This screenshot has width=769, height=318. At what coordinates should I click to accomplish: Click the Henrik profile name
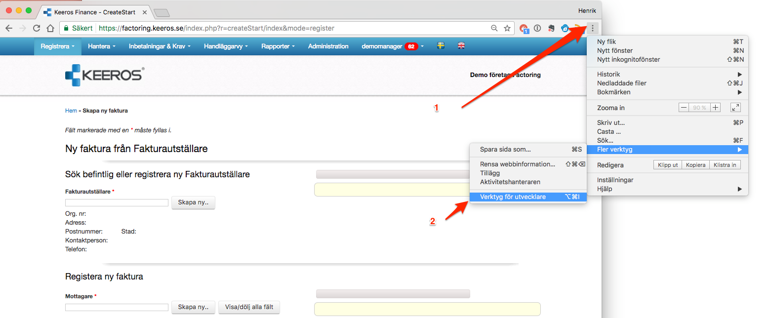click(x=587, y=10)
